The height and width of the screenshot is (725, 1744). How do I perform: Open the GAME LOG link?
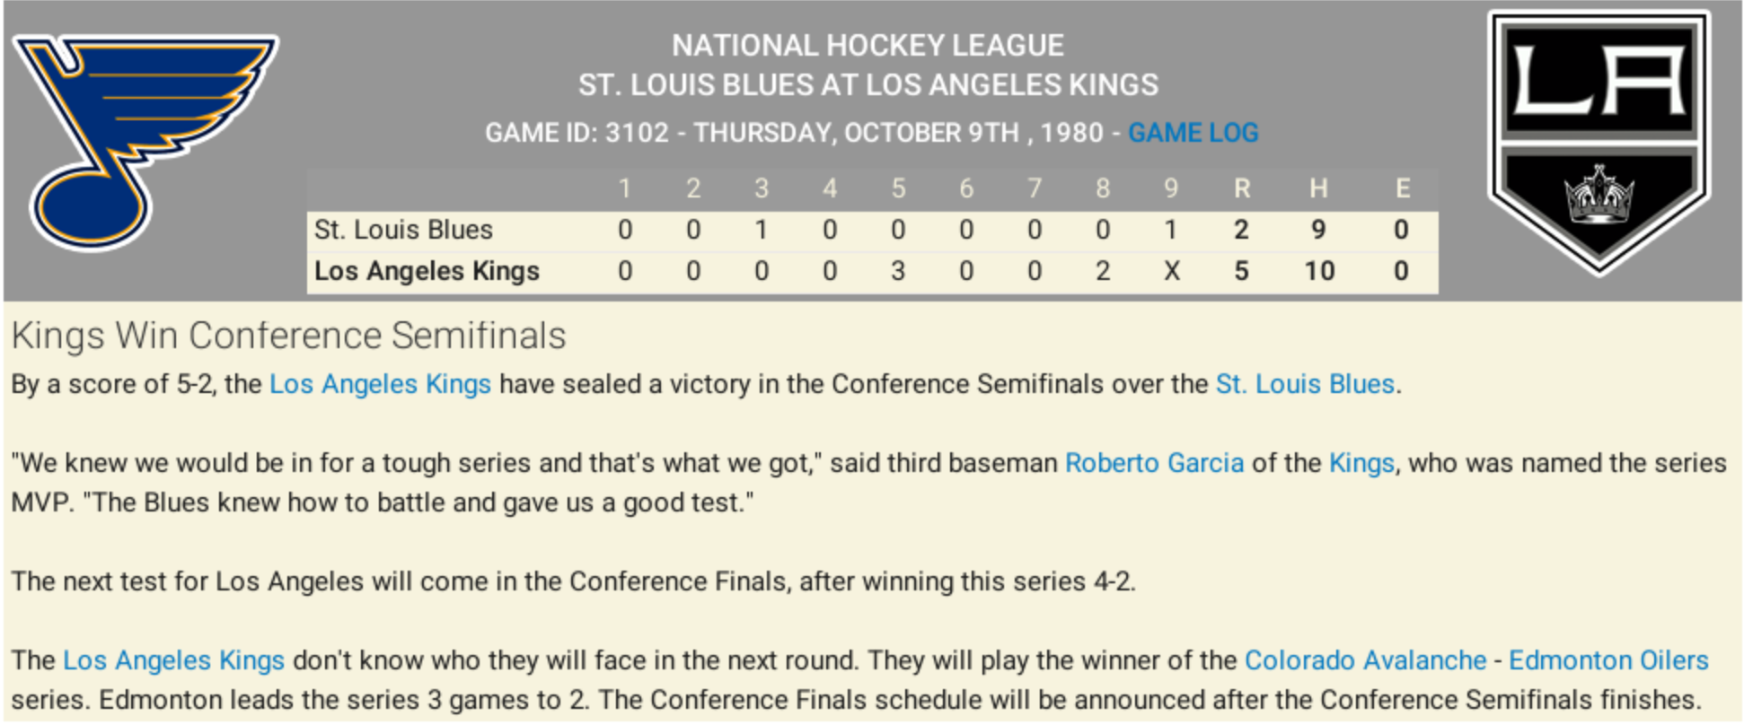(1193, 133)
